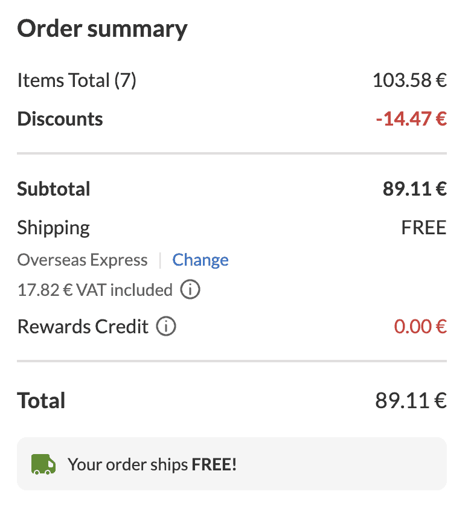Click the bold 89.11 € subtotal amount
Screen dimensions: 471x506
(x=414, y=189)
